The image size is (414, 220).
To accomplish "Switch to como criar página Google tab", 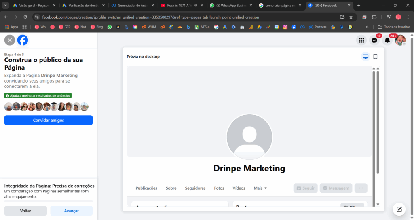I will (x=280, y=5).
